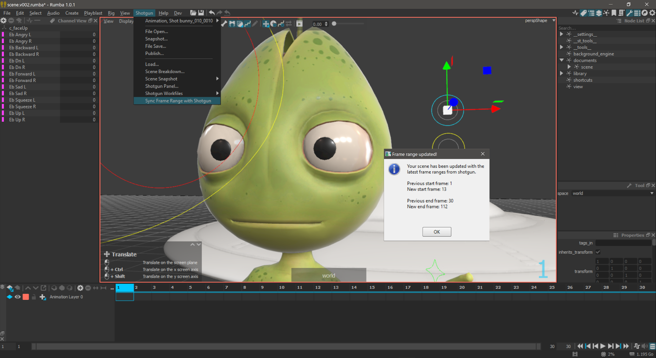Click the add plus icon on Animation Layer 0
Screen dimensions: 656x358
pyautogui.click(x=43, y=297)
